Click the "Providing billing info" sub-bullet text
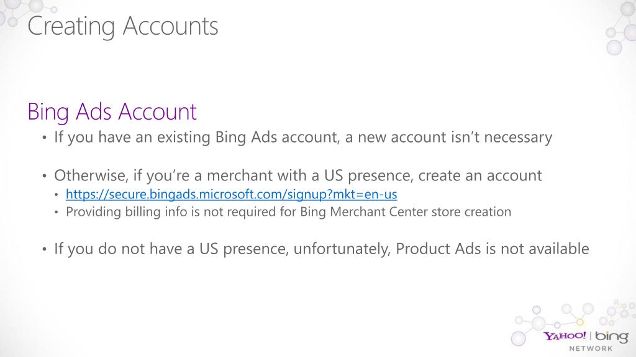The height and width of the screenshot is (357, 636). click(x=288, y=212)
